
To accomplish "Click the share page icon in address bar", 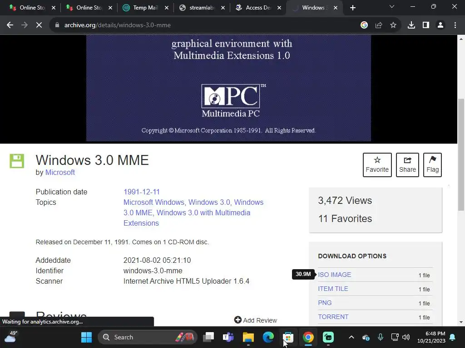I will coord(379,25).
